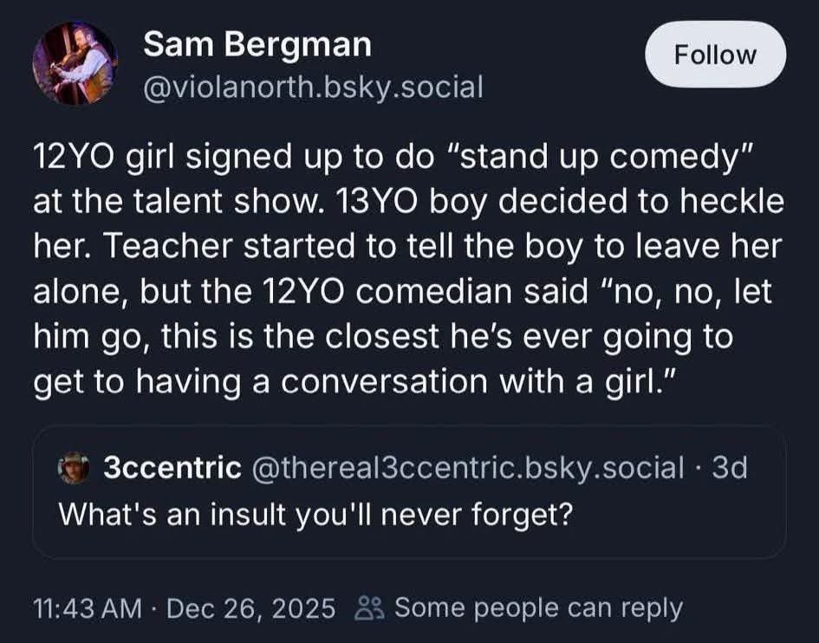Click the 11:43 AM post time
Screen dimensions: 819x643
click(86, 608)
